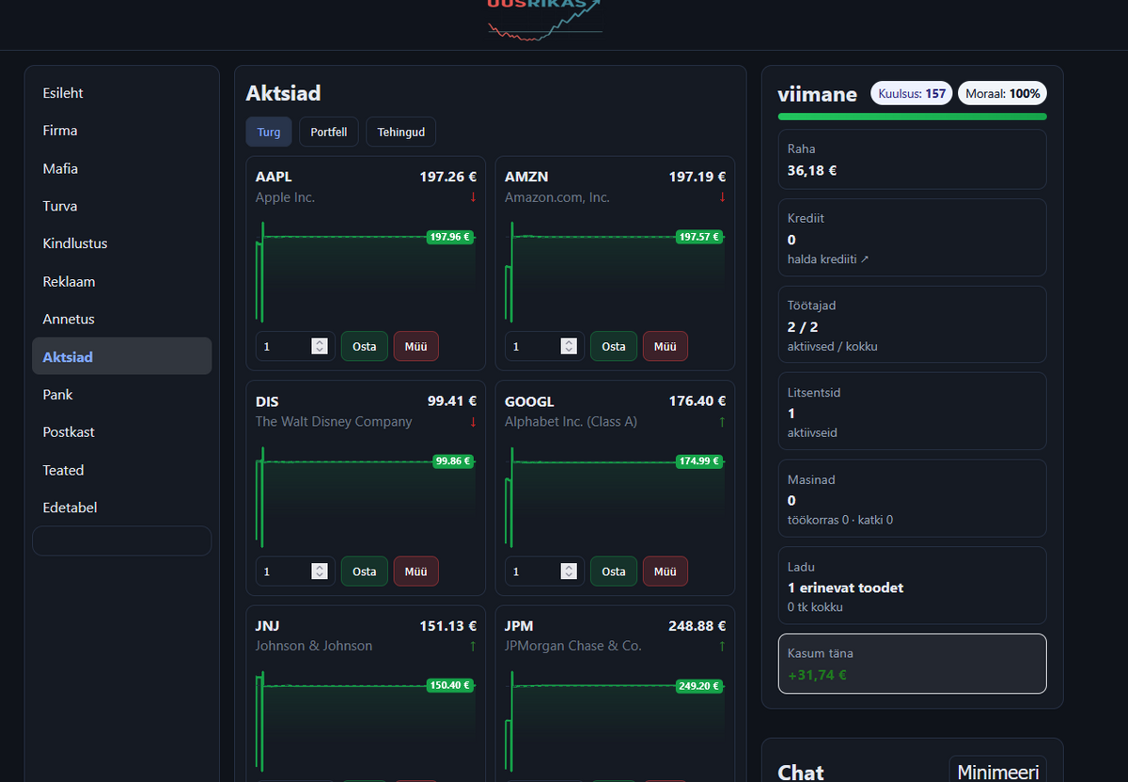Click the AMZN chart 197.57 € price tag

point(699,237)
